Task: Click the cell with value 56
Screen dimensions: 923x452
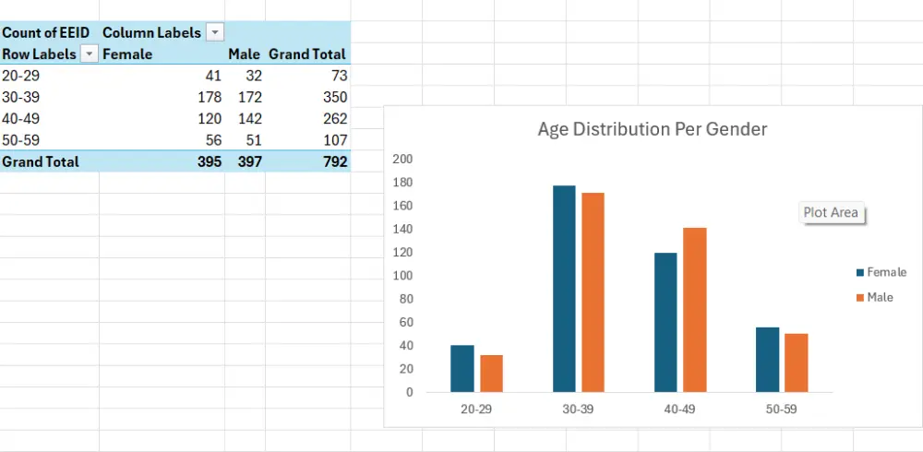Action: click(x=162, y=140)
